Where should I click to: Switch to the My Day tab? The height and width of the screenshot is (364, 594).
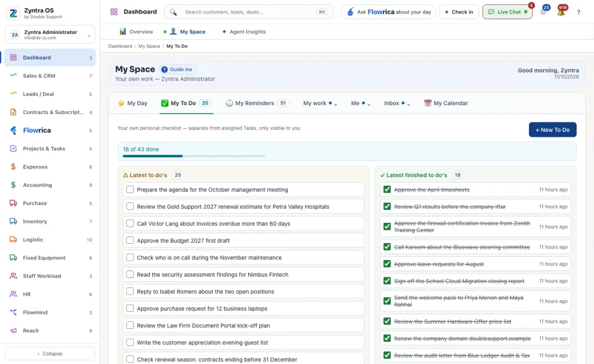tap(132, 103)
